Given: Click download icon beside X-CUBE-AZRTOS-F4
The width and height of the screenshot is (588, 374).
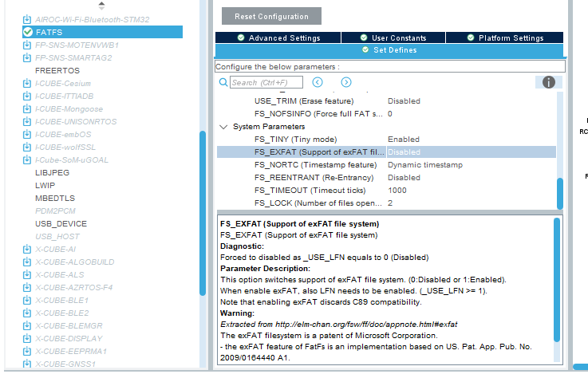Looking at the screenshot, I should pos(27,287).
